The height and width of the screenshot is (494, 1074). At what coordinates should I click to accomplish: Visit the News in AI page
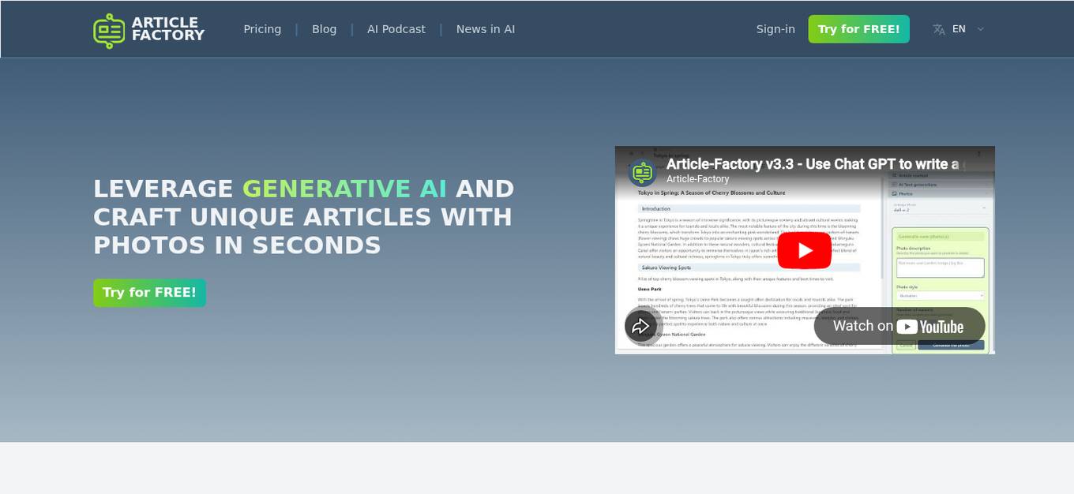485,28
